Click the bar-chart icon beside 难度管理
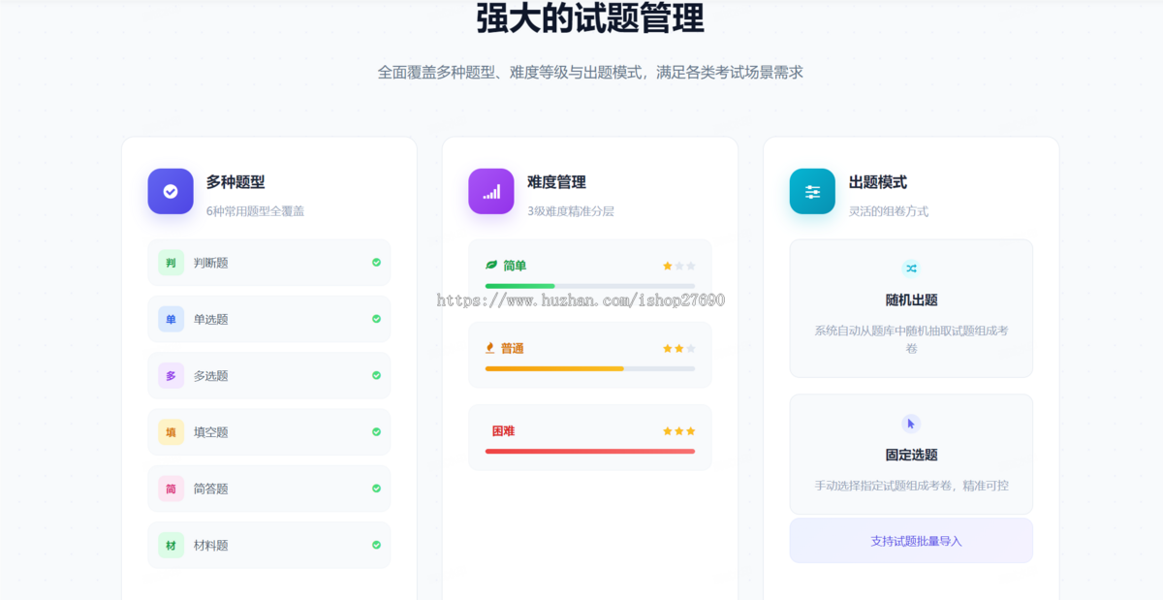 (x=491, y=191)
